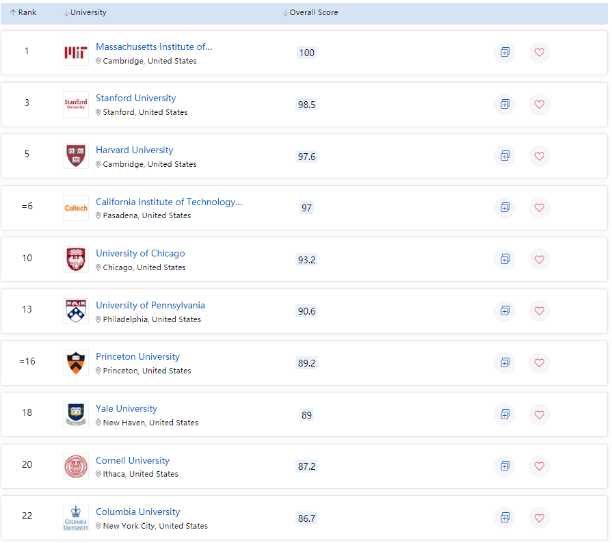The image size is (612, 543).
Task: Add MIT to the compare list
Action: pyautogui.click(x=505, y=52)
